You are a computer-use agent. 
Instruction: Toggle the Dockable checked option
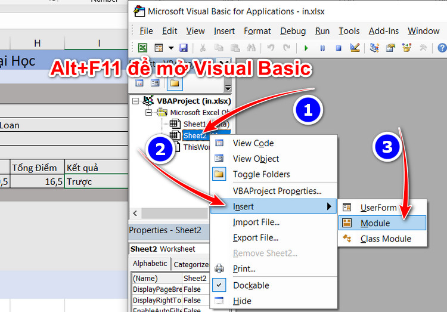(x=274, y=285)
